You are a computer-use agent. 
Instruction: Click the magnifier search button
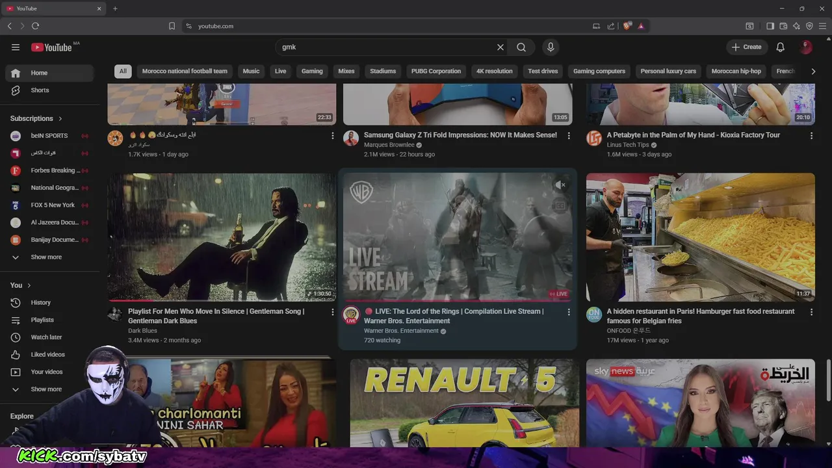521,47
